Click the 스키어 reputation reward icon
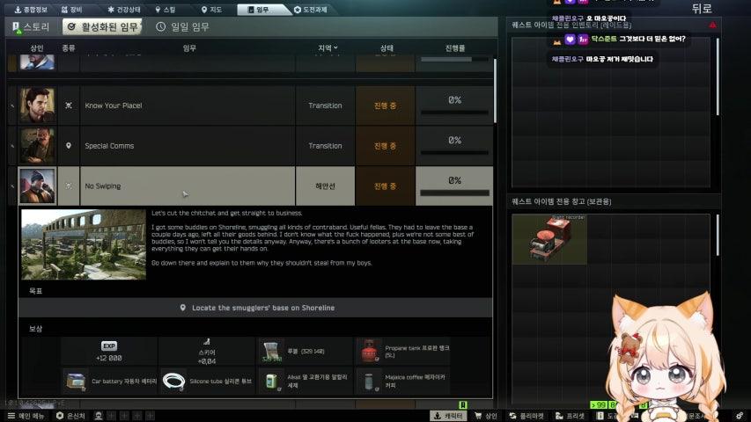 point(206,342)
